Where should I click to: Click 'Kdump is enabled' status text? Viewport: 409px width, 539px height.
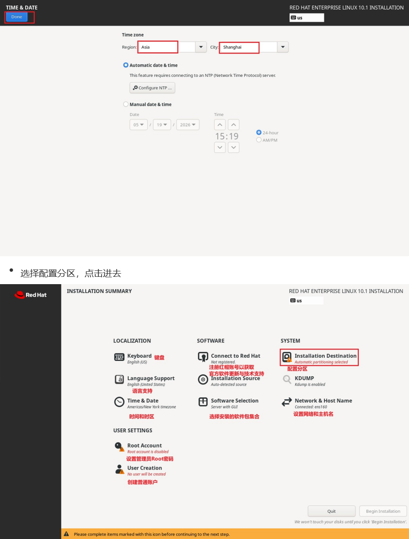[x=310, y=384]
